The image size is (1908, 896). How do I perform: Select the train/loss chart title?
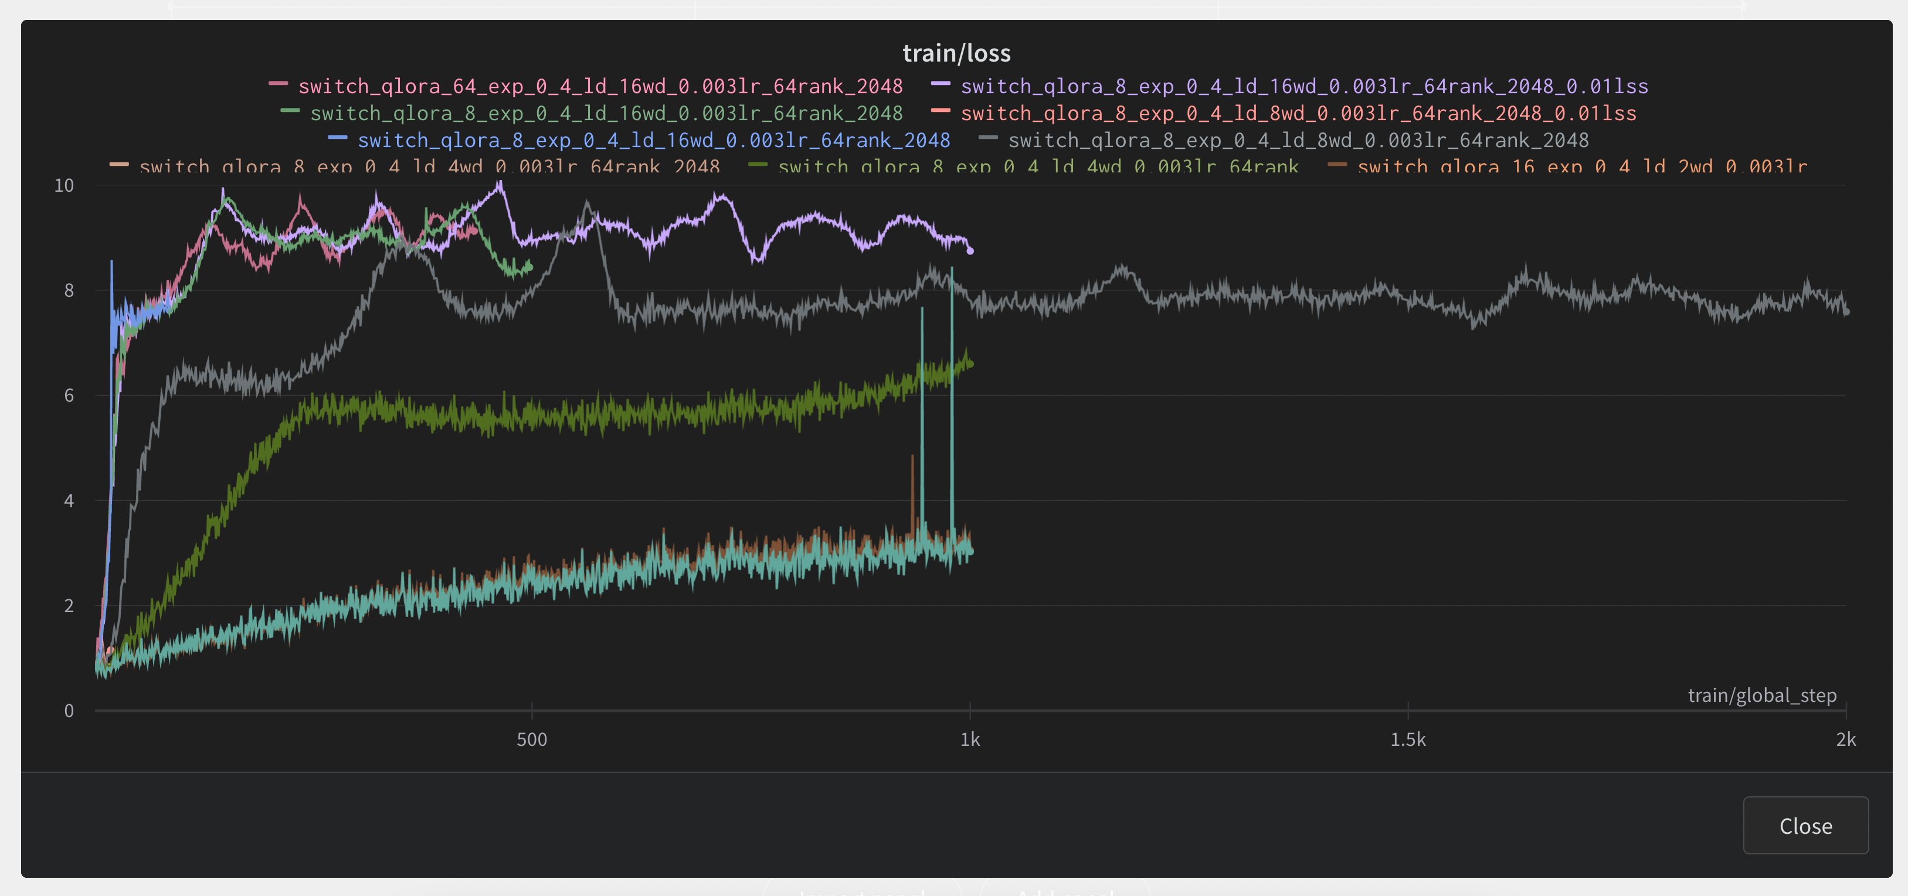pyautogui.click(x=957, y=52)
